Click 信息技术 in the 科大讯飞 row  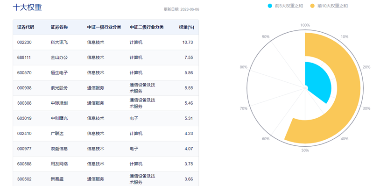tap(96, 43)
